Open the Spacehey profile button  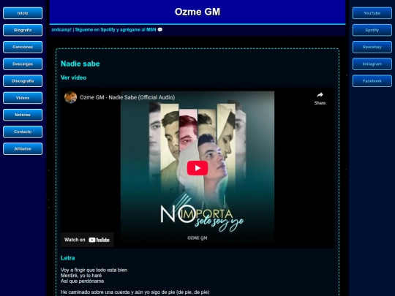pos(372,47)
